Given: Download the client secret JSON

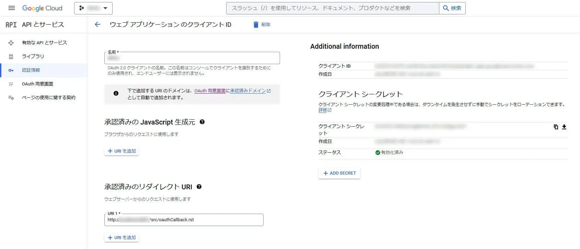Looking at the screenshot, I should pos(564,127).
